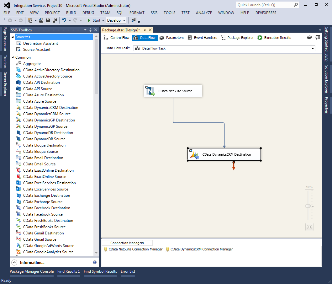332x284 pixels.
Task: Pin the SSIS Toolbox auto-hide toggle
Action: click(91, 30)
